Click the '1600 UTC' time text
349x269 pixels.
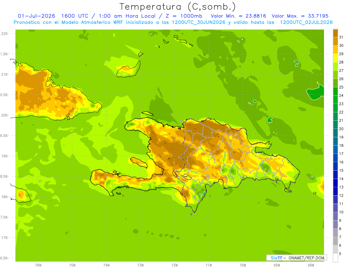point(75,16)
